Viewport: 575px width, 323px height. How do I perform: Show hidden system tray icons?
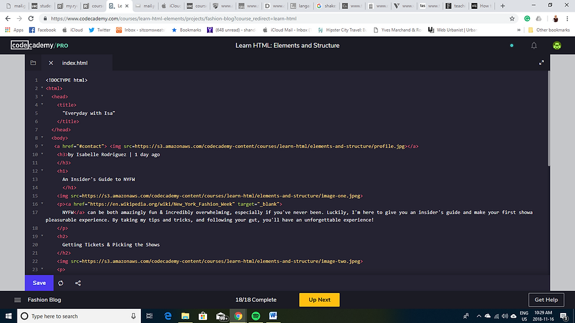tap(479, 316)
